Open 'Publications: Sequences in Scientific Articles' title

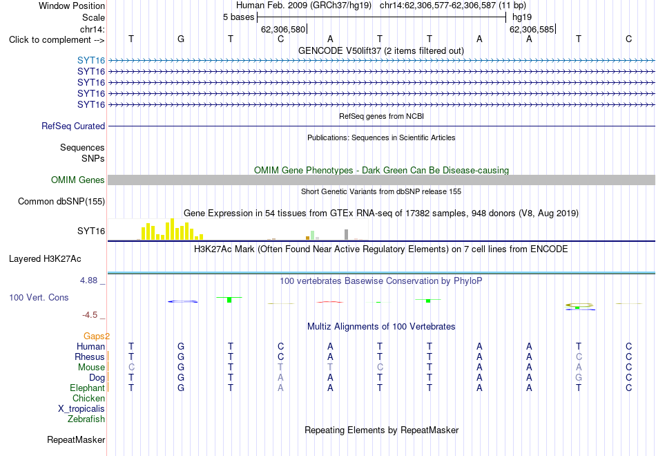(381, 137)
